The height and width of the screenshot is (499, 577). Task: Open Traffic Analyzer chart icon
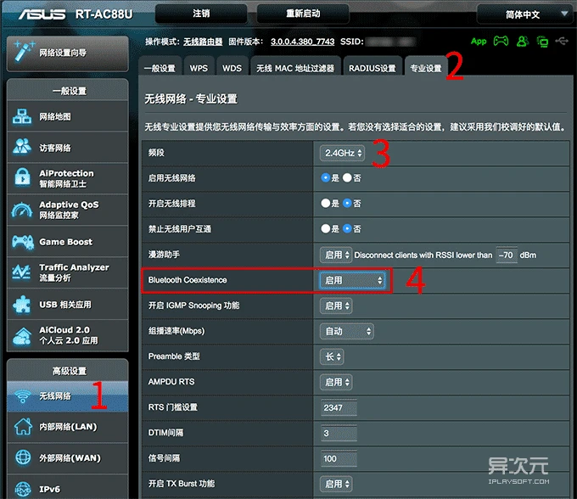[x=21, y=272]
